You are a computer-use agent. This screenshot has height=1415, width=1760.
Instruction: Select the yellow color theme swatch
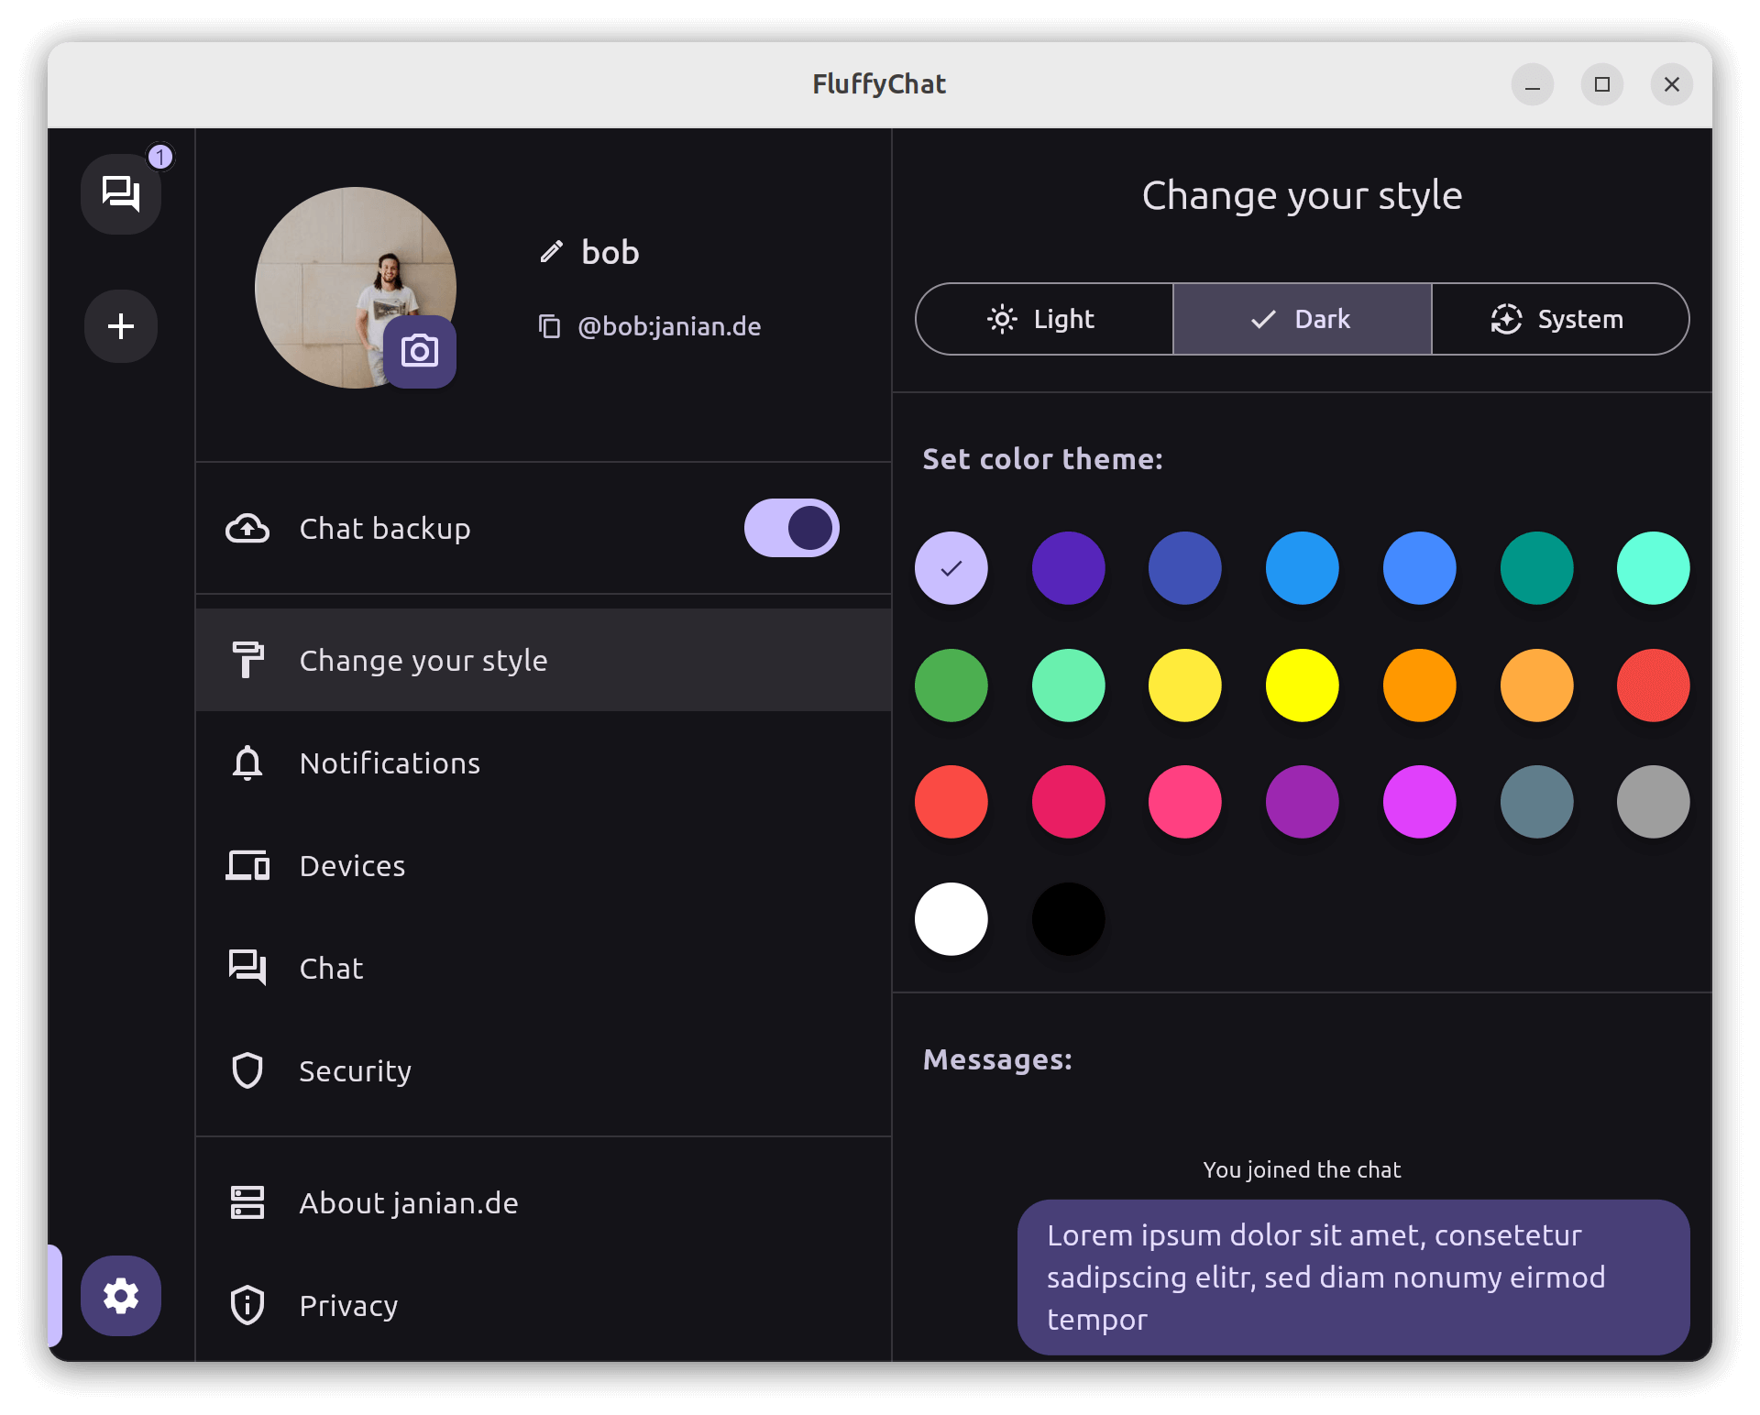[x=1302, y=685]
